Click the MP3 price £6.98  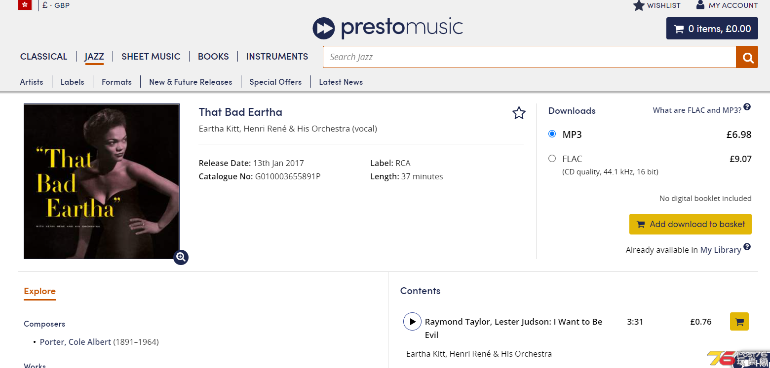(x=739, y=134)
